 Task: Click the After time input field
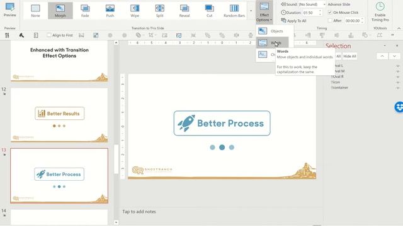click(x=353, y=21)
